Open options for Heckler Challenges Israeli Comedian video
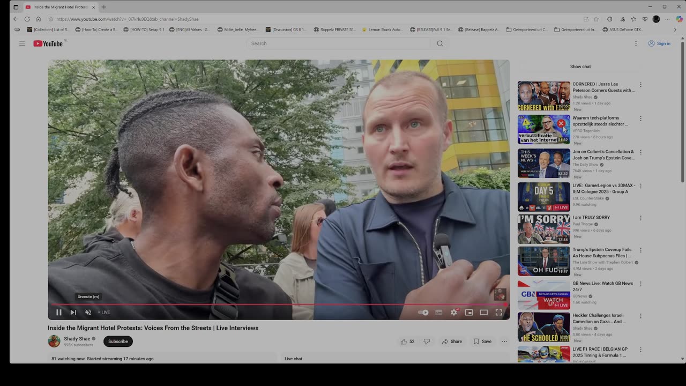Screen dimensions: 686x386 pos(640,316)
